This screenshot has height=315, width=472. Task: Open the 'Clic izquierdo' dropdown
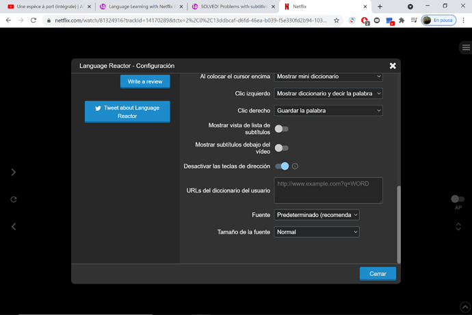(328, 93)
